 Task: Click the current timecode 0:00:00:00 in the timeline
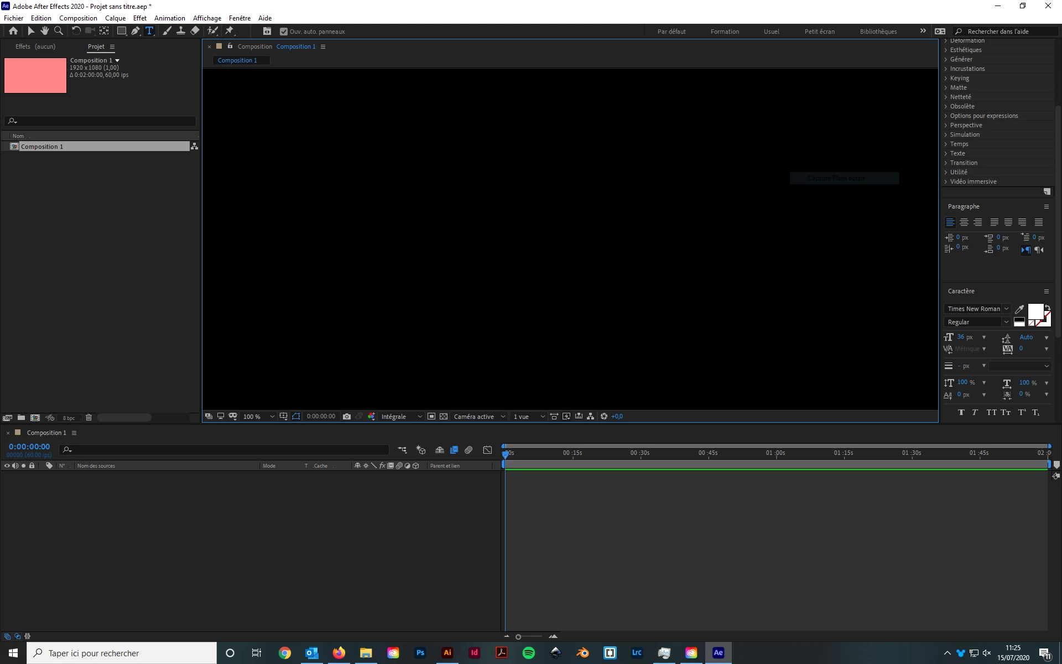29,447
